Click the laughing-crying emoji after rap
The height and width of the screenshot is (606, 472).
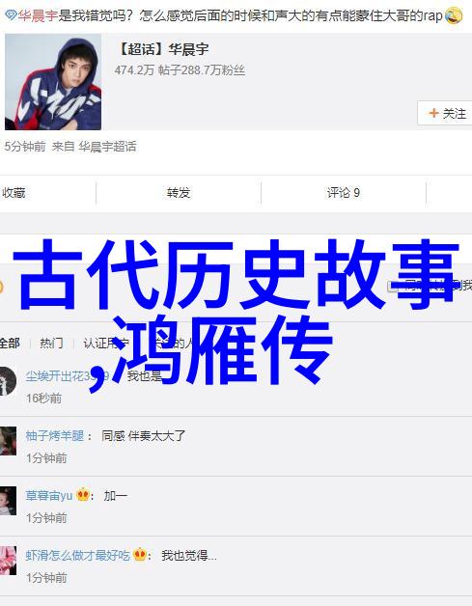[454, 15]
